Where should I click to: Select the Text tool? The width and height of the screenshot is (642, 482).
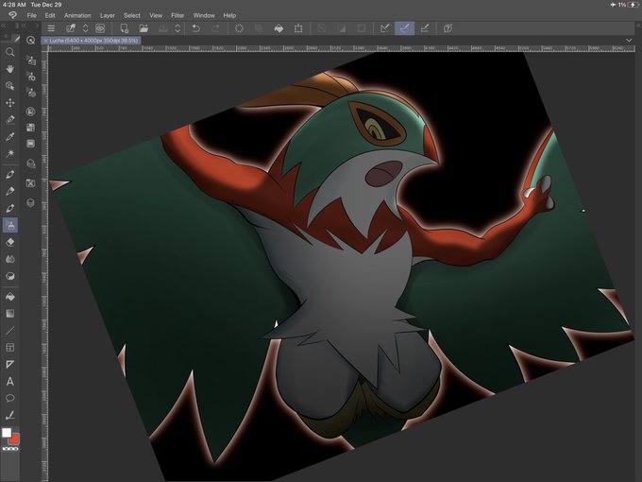(x=9, y=382)
